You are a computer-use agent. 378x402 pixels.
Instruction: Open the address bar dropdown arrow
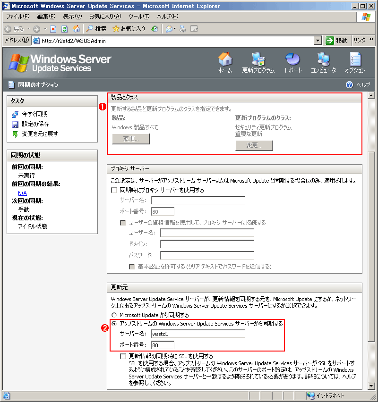[x=318, y=41]
